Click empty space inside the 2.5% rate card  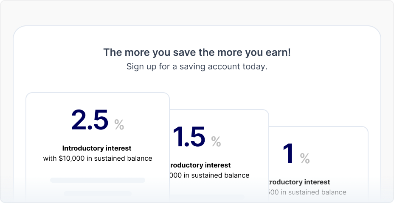(x=47, y=110)
